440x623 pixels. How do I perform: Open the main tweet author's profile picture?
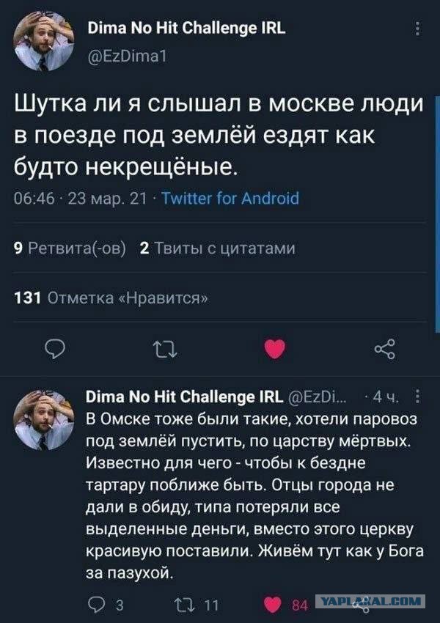click(43, 43)
